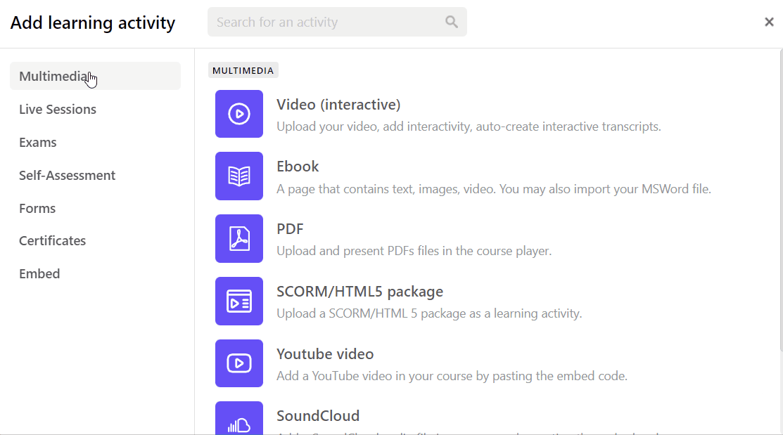Open the PDF upload icon
The image size is (783, 435).
pyautogui.click(x=239, y=238)
